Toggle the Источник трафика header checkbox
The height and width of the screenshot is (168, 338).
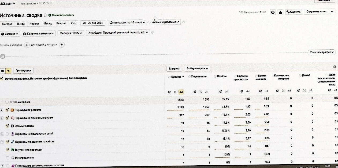2,78
